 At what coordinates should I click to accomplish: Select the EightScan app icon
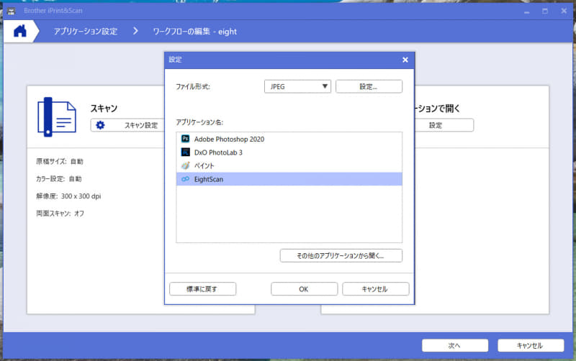[x=186, y=179]
